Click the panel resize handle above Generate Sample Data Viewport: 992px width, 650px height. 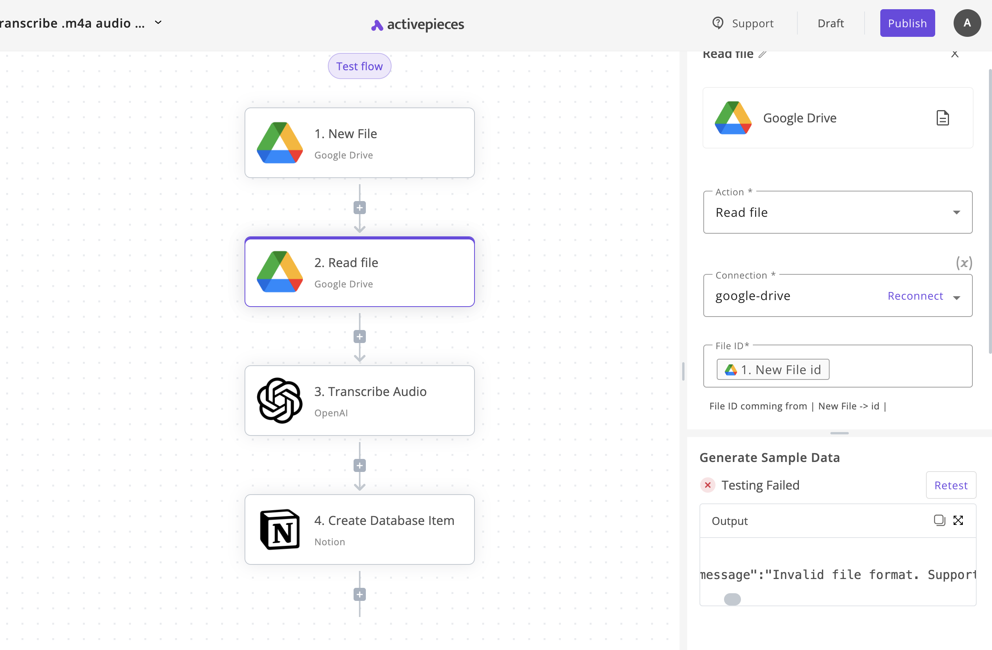point(839,433)
